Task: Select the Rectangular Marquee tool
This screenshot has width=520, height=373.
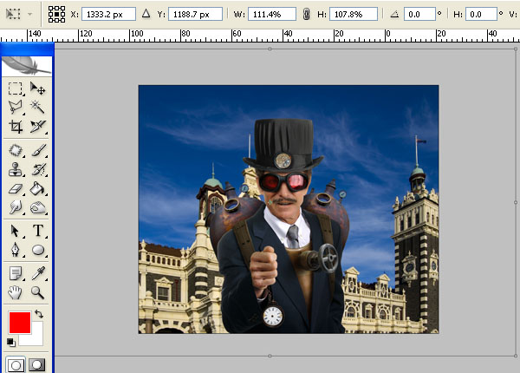Action: coord(16,88)
